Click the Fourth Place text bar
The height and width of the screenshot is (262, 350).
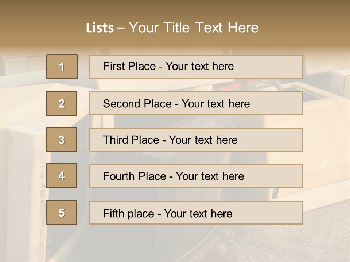coord(196,176)
